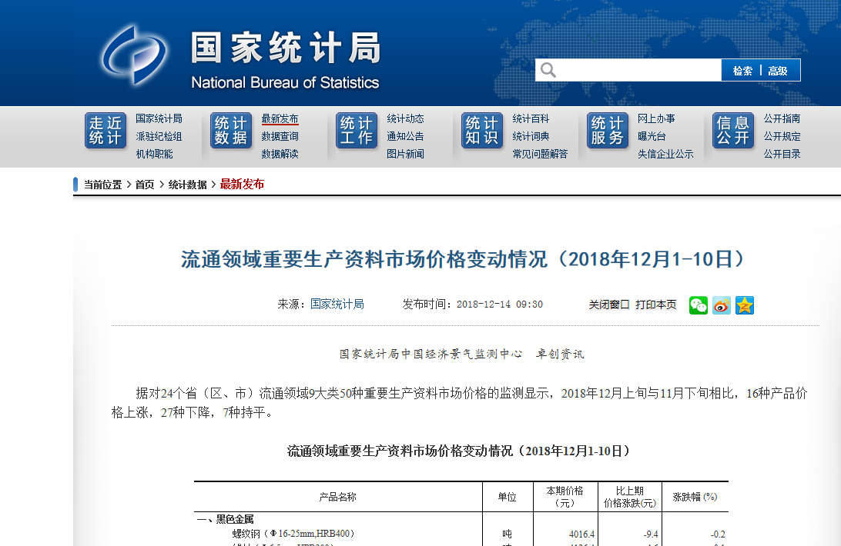Click 打印本页 to print page

(656, 305)
